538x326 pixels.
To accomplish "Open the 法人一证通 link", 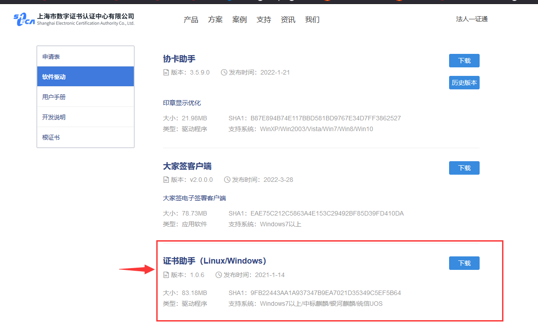I will pos(472,19).
